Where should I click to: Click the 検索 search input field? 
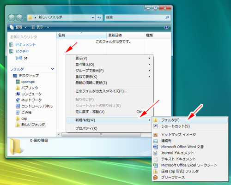(135, 18)
